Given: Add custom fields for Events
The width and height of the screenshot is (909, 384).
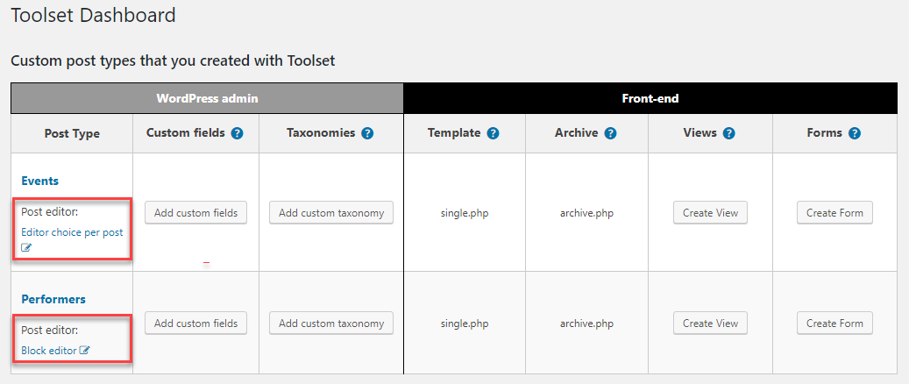Looking at the screenshot, I should click(x=196, y=213).
